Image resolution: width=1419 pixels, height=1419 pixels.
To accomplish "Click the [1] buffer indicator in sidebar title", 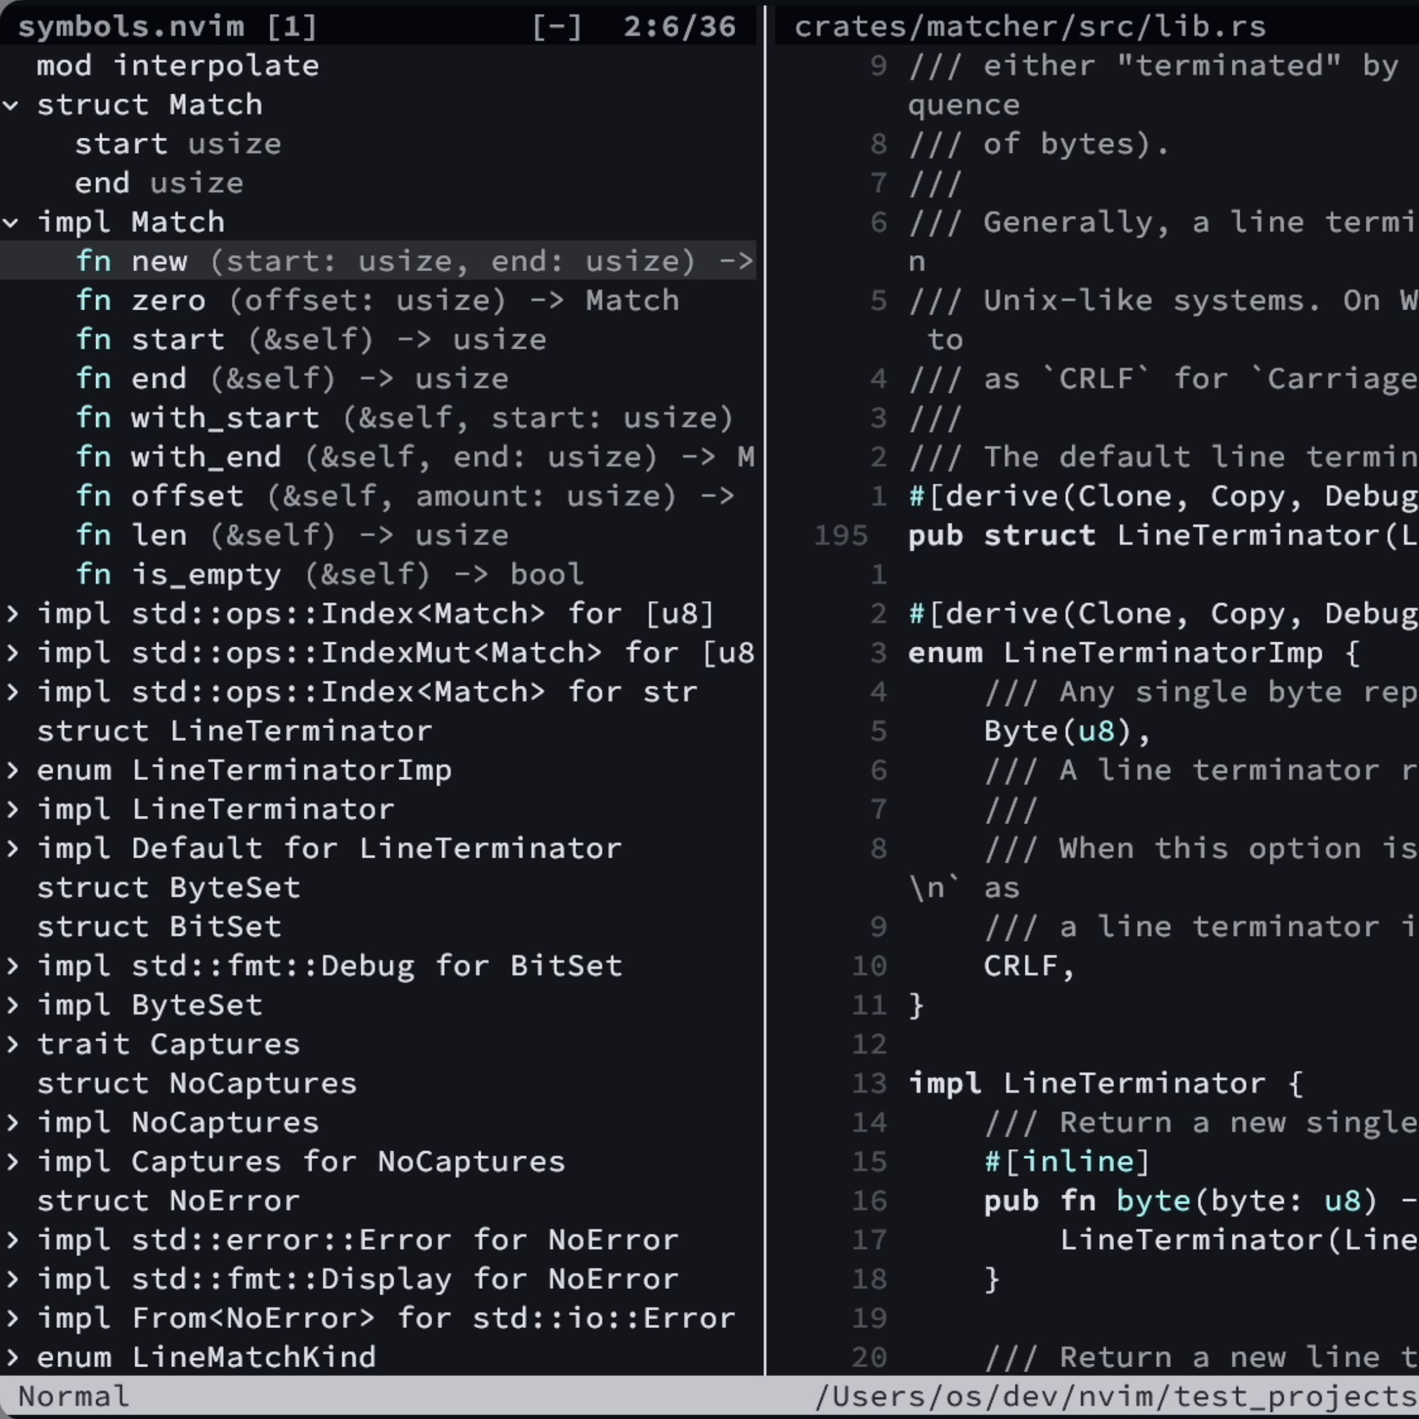I will 292,26.
